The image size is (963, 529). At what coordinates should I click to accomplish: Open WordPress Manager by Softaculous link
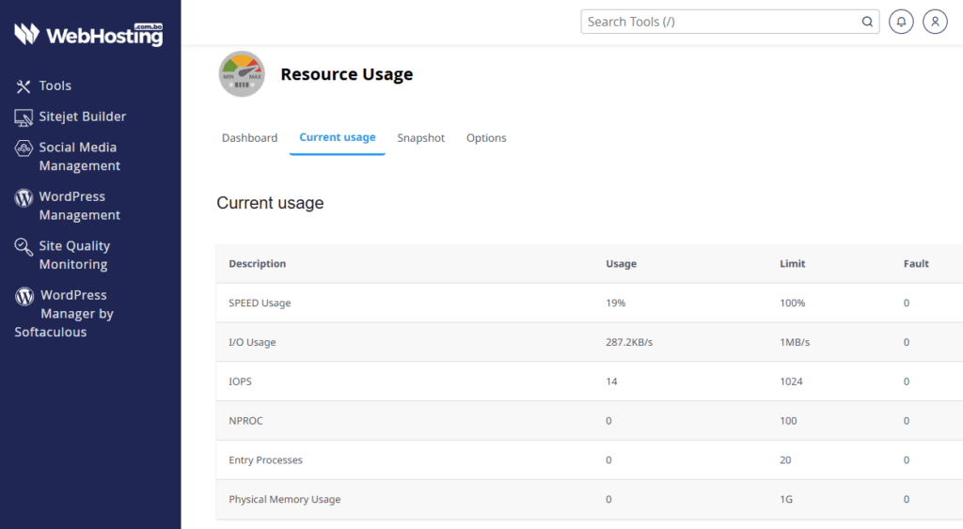tap(64, 314)
